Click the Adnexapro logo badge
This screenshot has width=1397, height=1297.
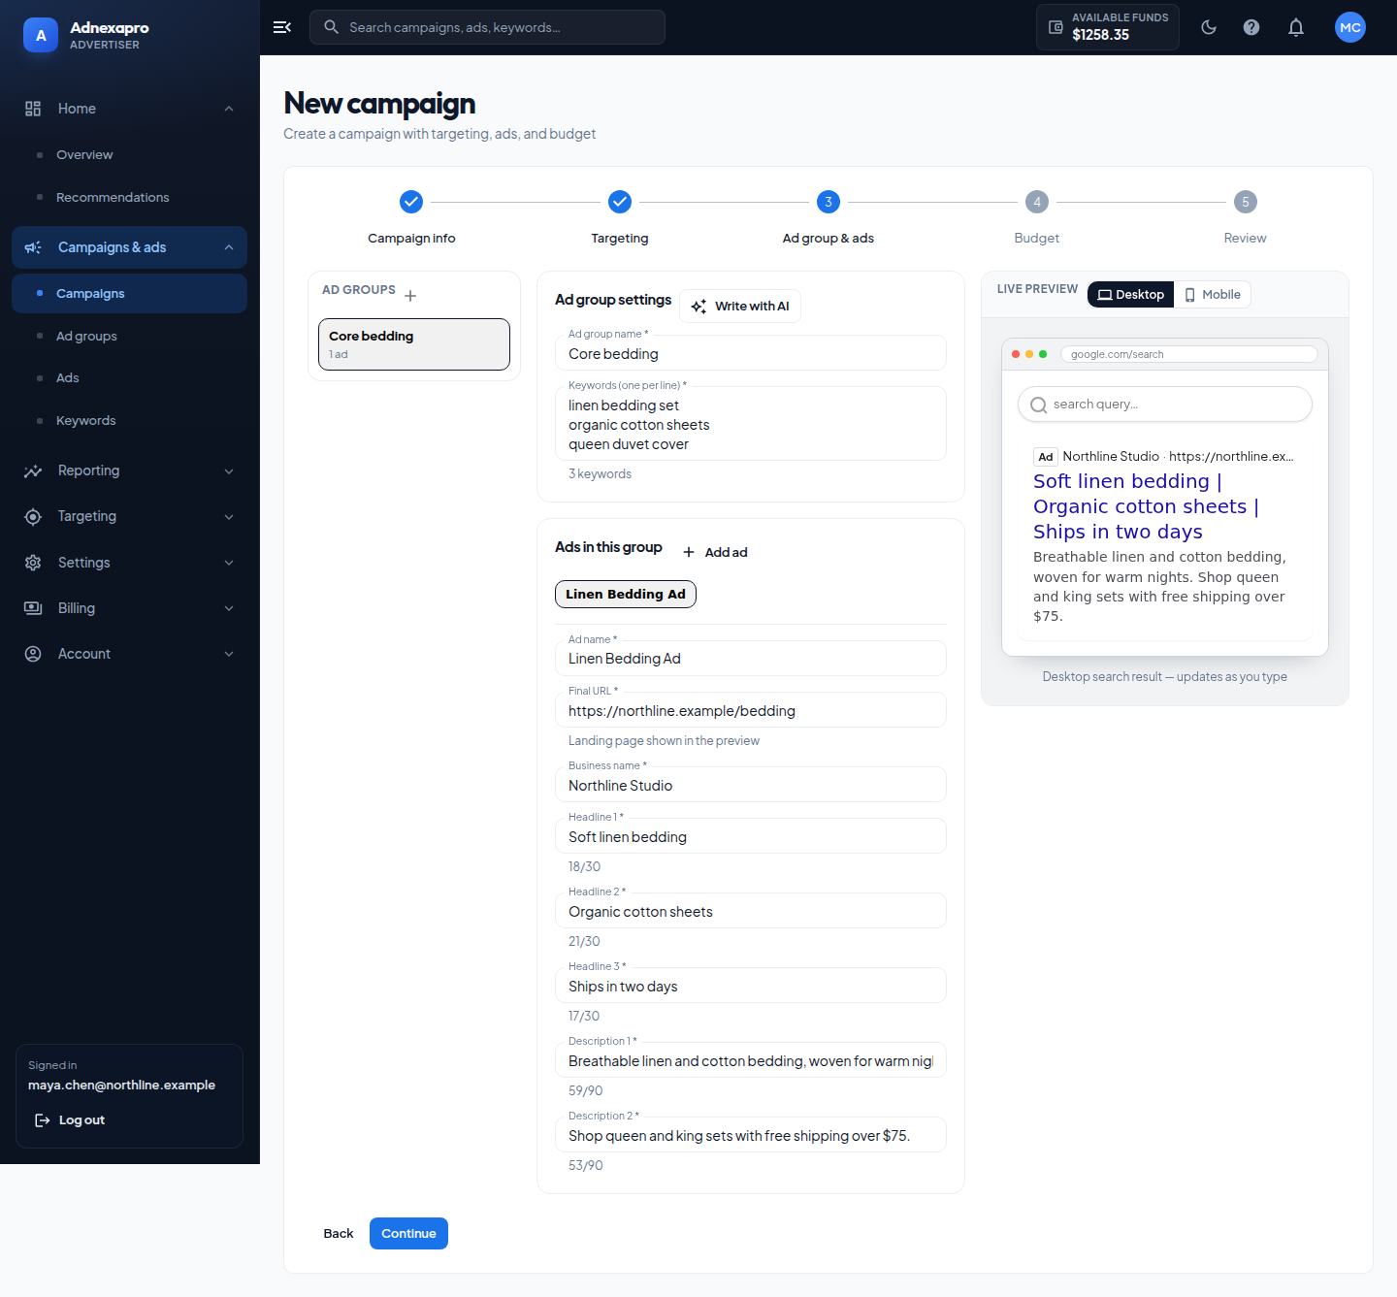coord(41,36)
